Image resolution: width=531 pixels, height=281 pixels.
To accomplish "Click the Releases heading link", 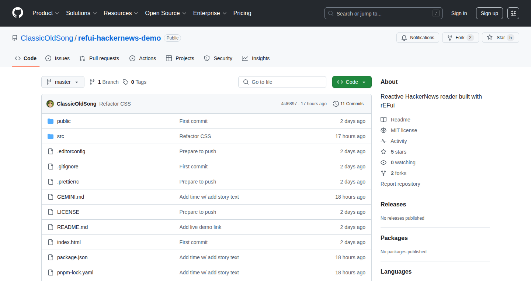I will [x=393, y=204].
